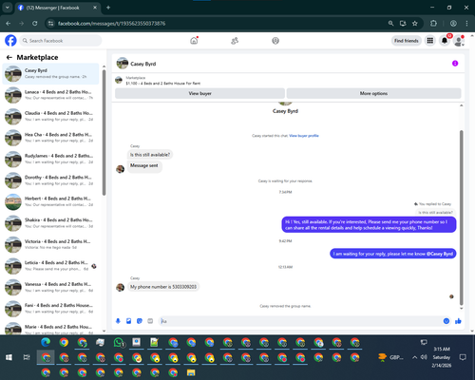Open the Facebook logo home link
Viewport: 475px width, 380px height.
click(x=10, y=41)
